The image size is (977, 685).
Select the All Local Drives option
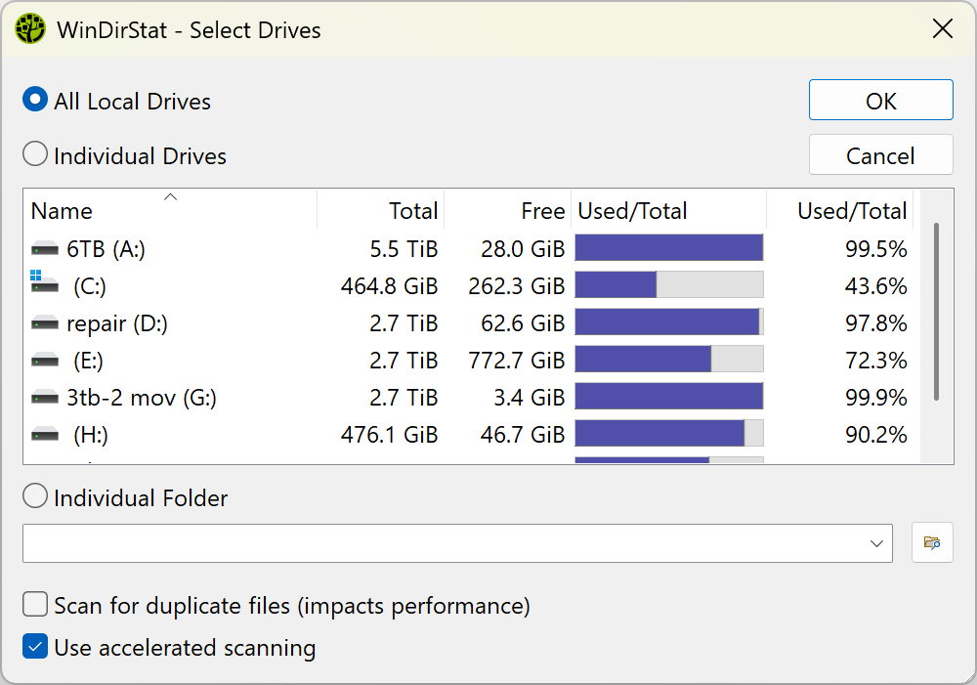[34, 99]
